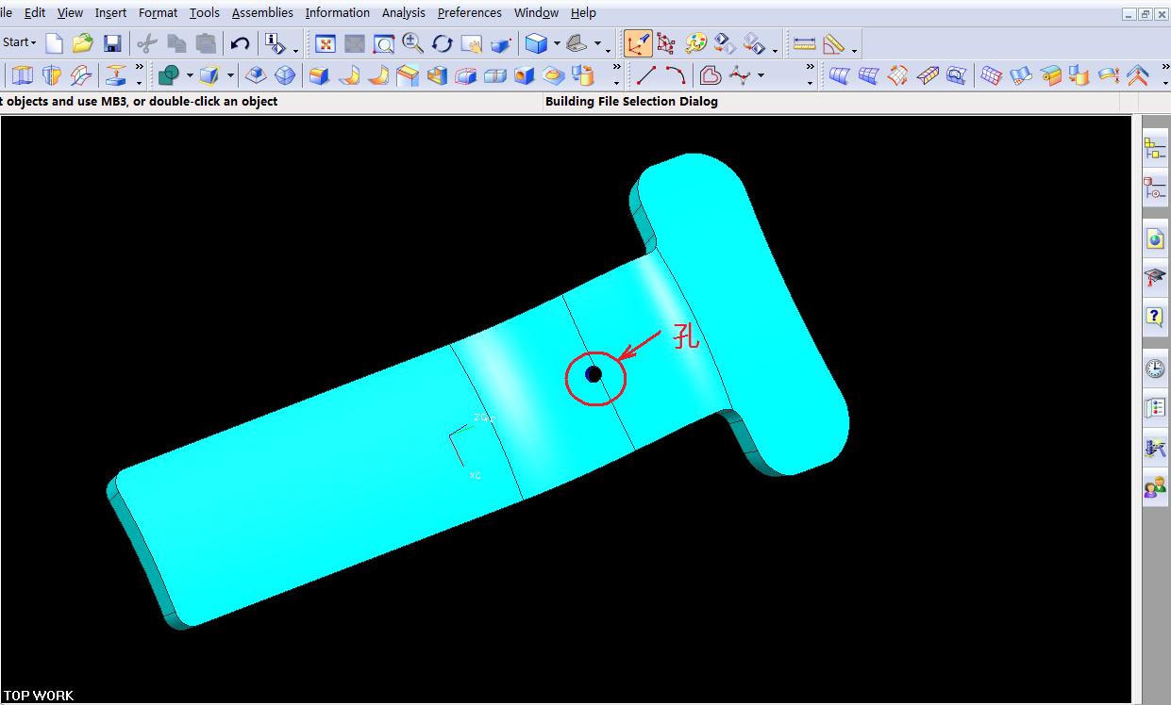The height and width of the screenshot is (705, 1171).
Task: Expand the surface toolbar overflow chevron at far right
Action: click(x=1166, y=68)
